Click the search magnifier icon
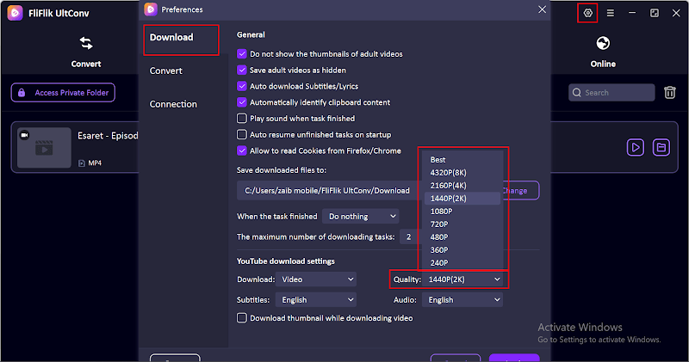This screenshot has width=689, height=362. (576, 93)
